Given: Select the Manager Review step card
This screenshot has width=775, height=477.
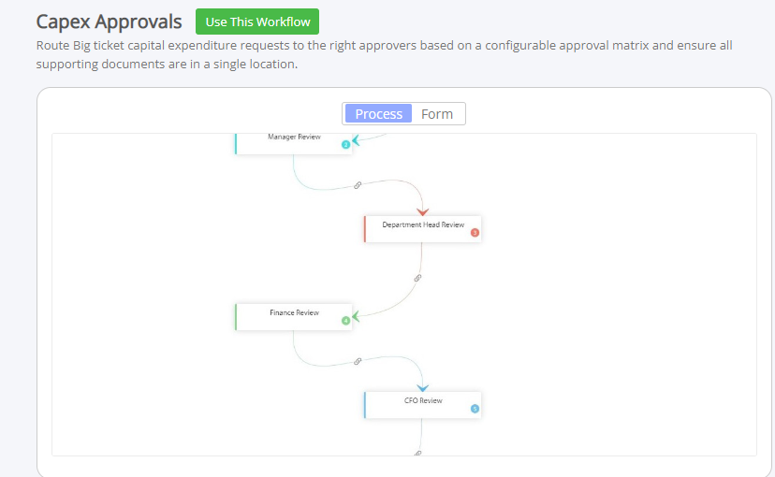Looking at the screenshot, I should (x=294, y=144).
